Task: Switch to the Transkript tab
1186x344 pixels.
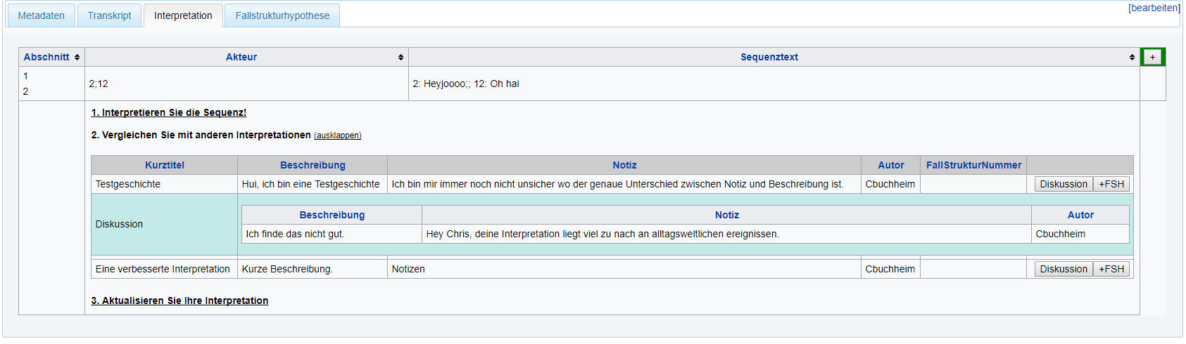Action: (x=109, y=15)
